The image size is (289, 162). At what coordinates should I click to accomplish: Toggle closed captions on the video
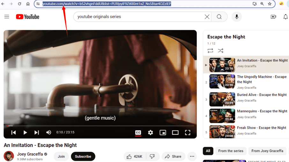[x=138, y=132]
